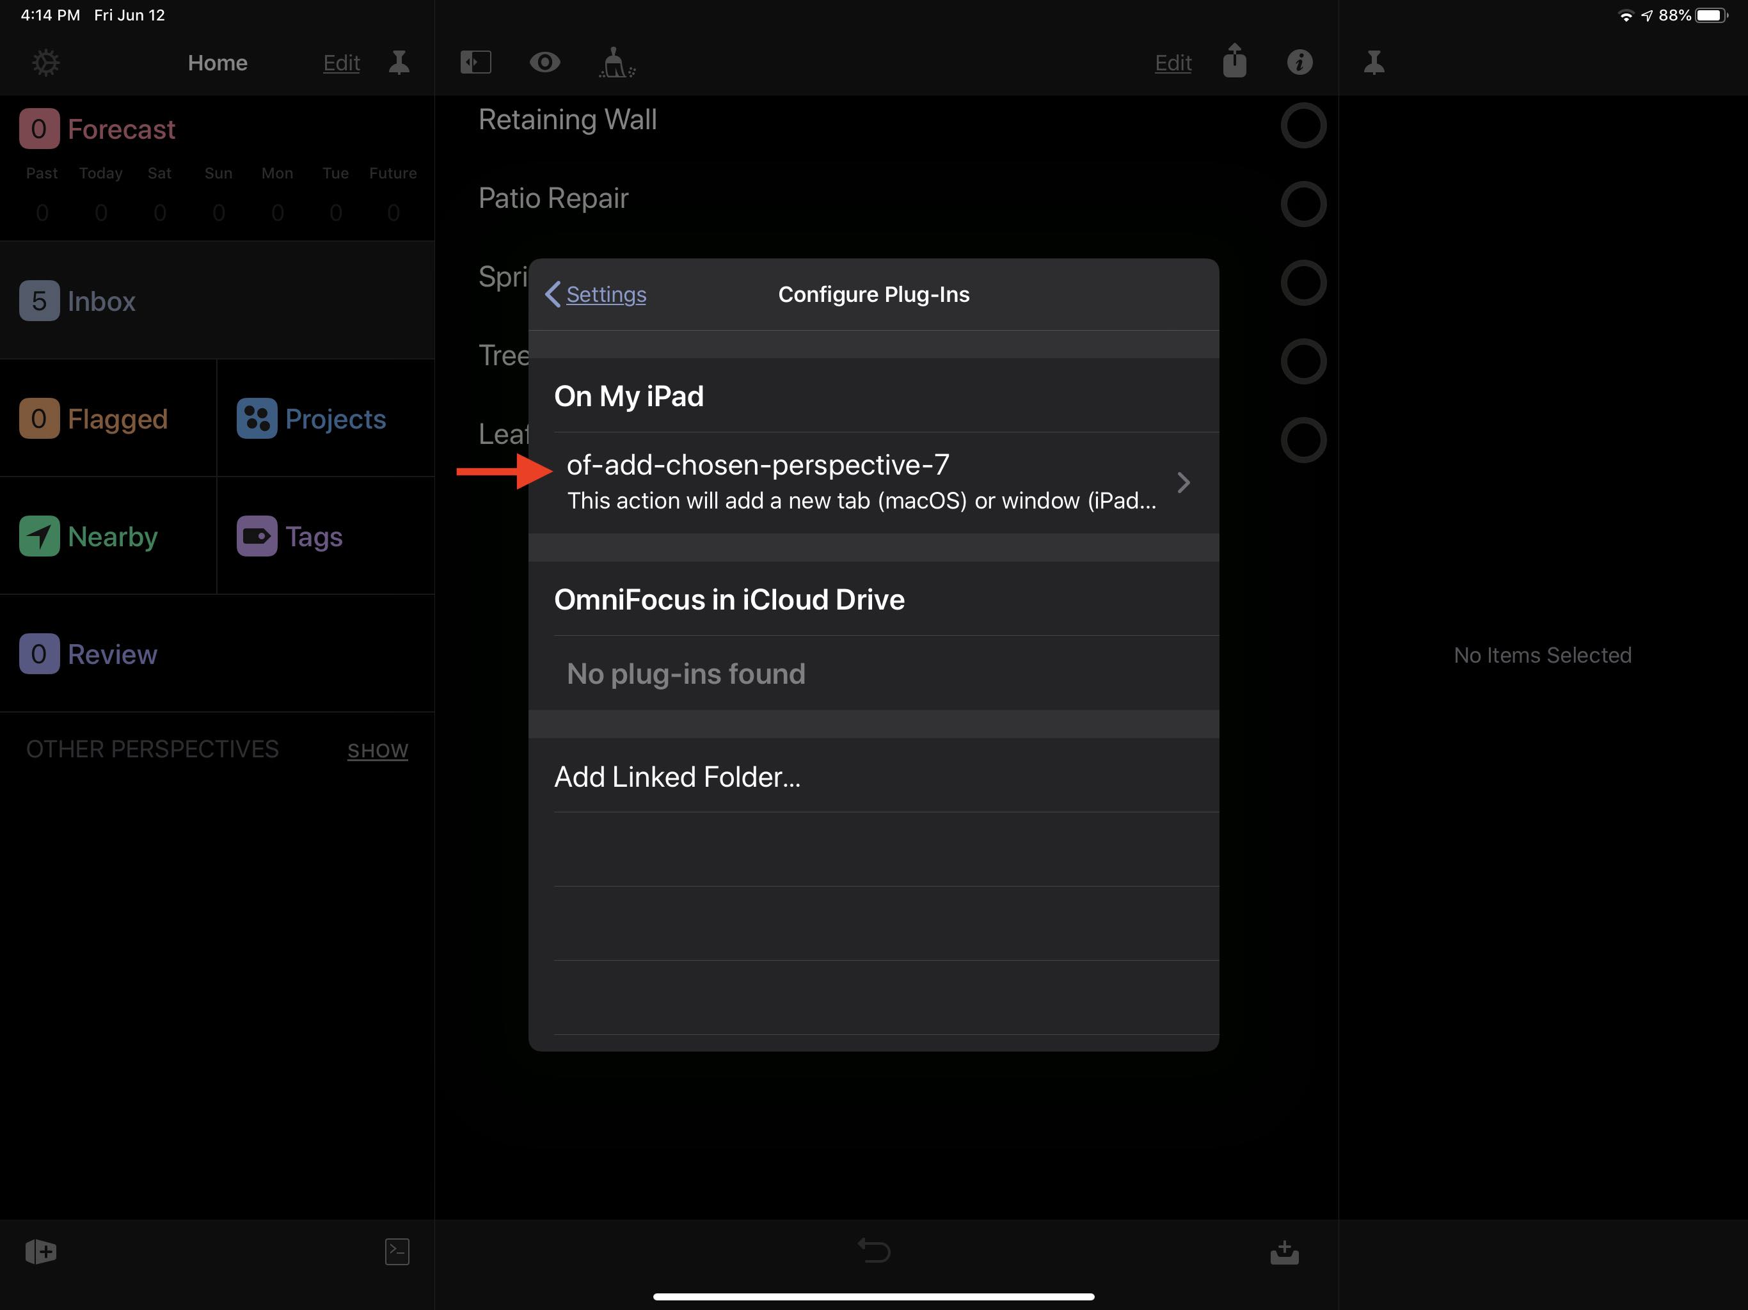This screenshot has width=1748, height=1310.
Task: Show other perspectives
Action: pyautogui.click(x=377, y=750)
